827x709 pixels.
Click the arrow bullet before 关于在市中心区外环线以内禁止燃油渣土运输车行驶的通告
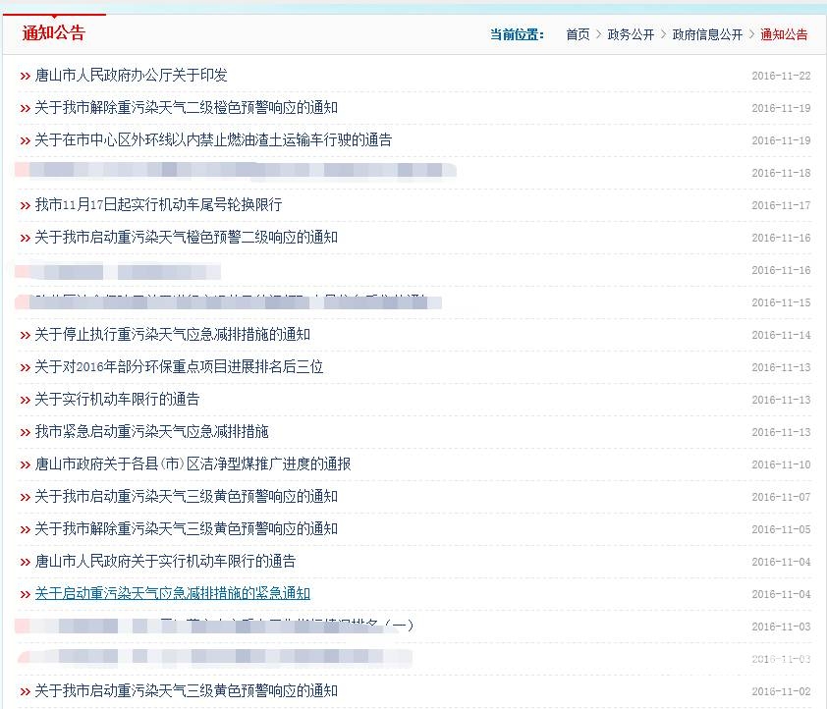[x=25, y=140]
